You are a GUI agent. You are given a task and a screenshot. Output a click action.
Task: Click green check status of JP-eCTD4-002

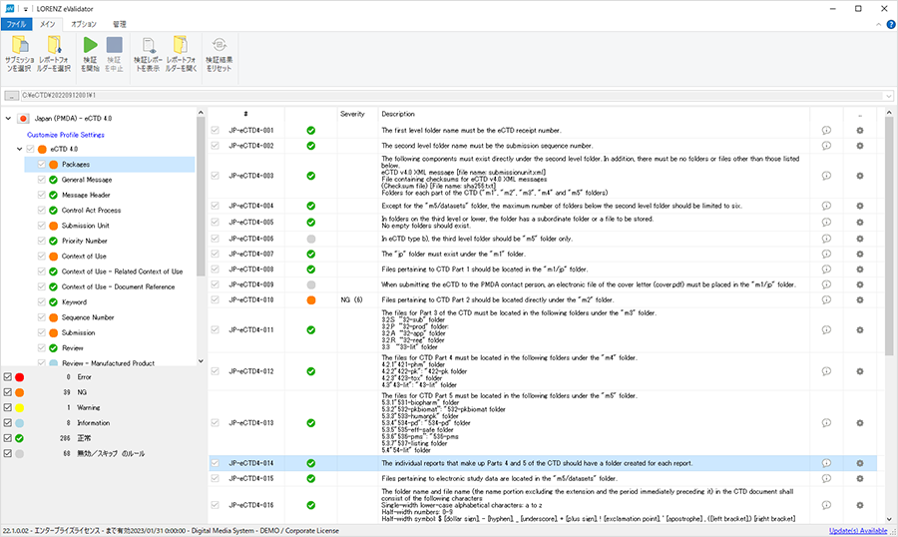coord(311,146)
